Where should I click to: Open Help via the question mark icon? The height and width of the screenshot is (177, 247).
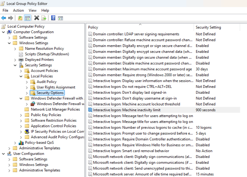point(53,18)
